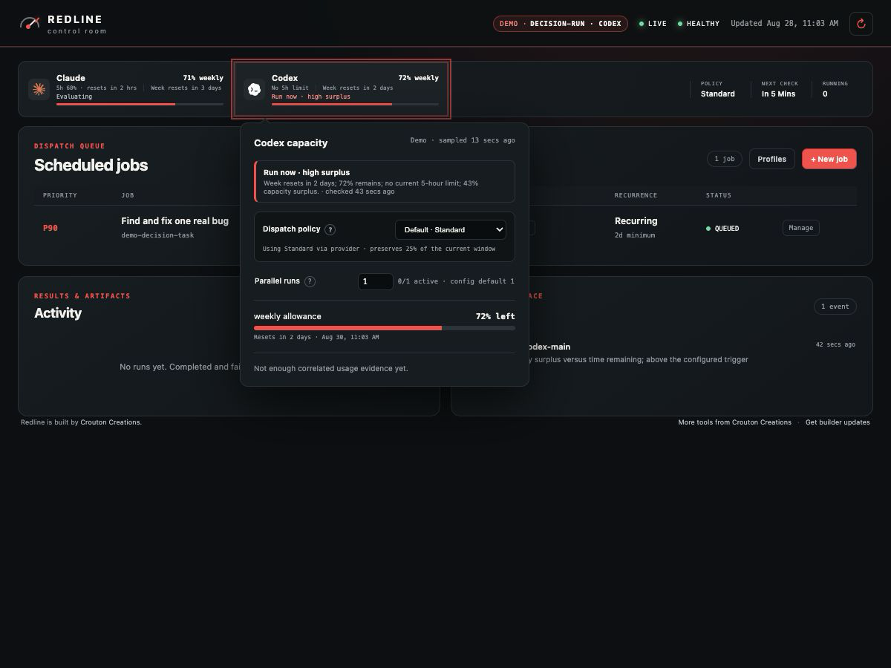The width and height of the screenshot is (891, 668).
Task: Click the STATUS column header
Action: point(719,195)
